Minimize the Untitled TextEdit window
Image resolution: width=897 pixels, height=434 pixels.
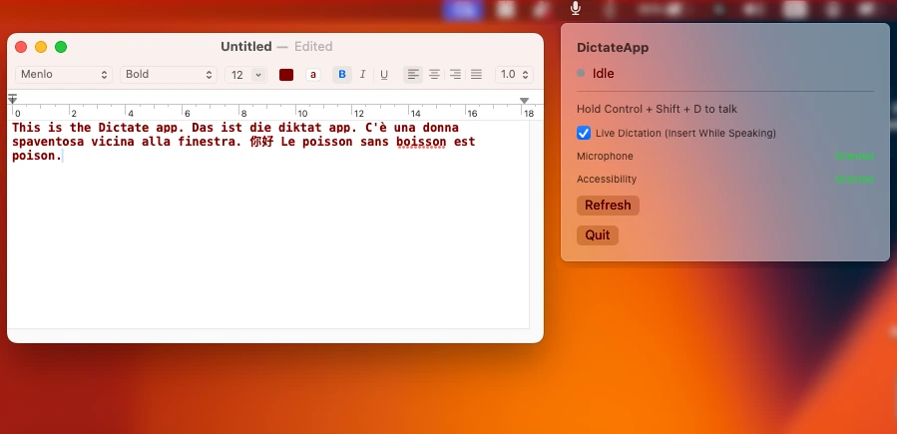coord(41,47)
